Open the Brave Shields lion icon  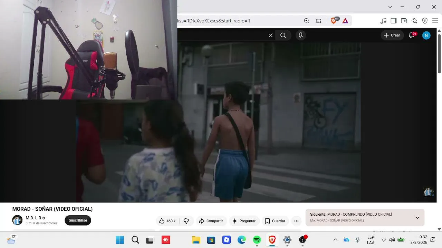click(x=334, y=21)
